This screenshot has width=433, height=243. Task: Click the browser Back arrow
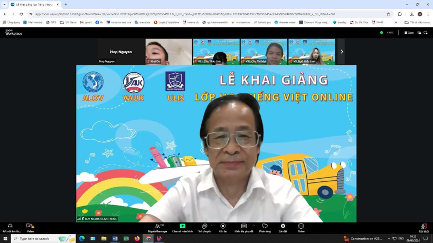coord(5,14)
